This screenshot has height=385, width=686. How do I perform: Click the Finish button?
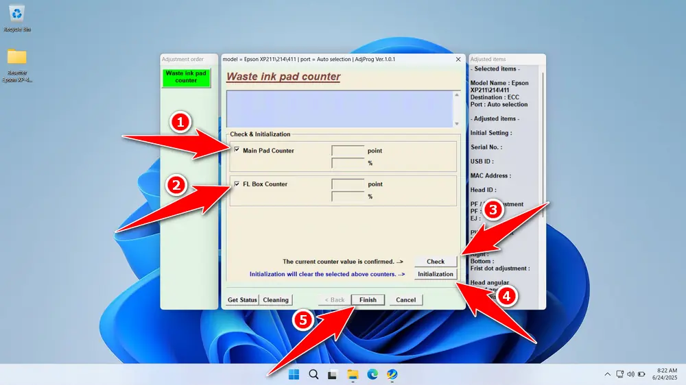[368, 300]
